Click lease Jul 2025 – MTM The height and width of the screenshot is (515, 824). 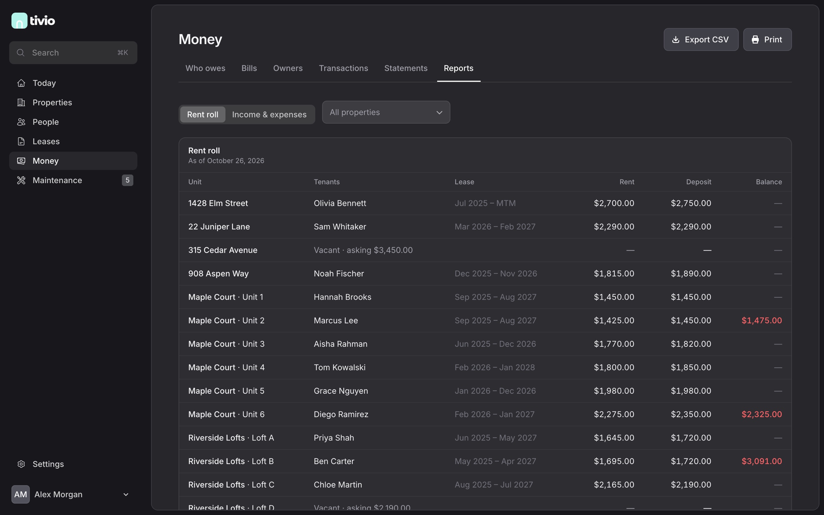[485, 203]
